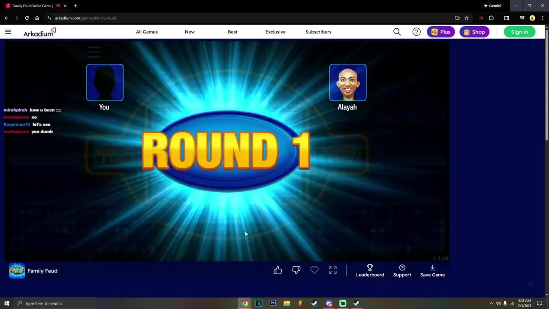Open the Extensions puzzle icon
This screenshot has height=309, width=549.
(x=492, y=18)
